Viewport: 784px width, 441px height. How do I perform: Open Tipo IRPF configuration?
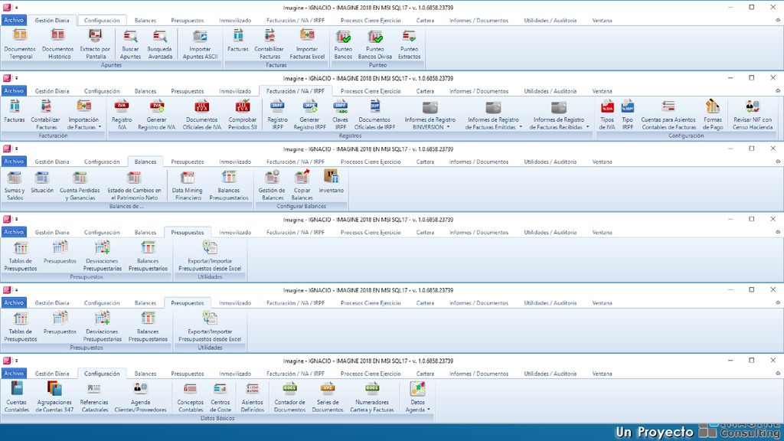tap(628, 115)
